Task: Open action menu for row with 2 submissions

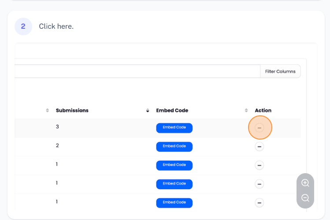Action: click(x=260, y=146)
